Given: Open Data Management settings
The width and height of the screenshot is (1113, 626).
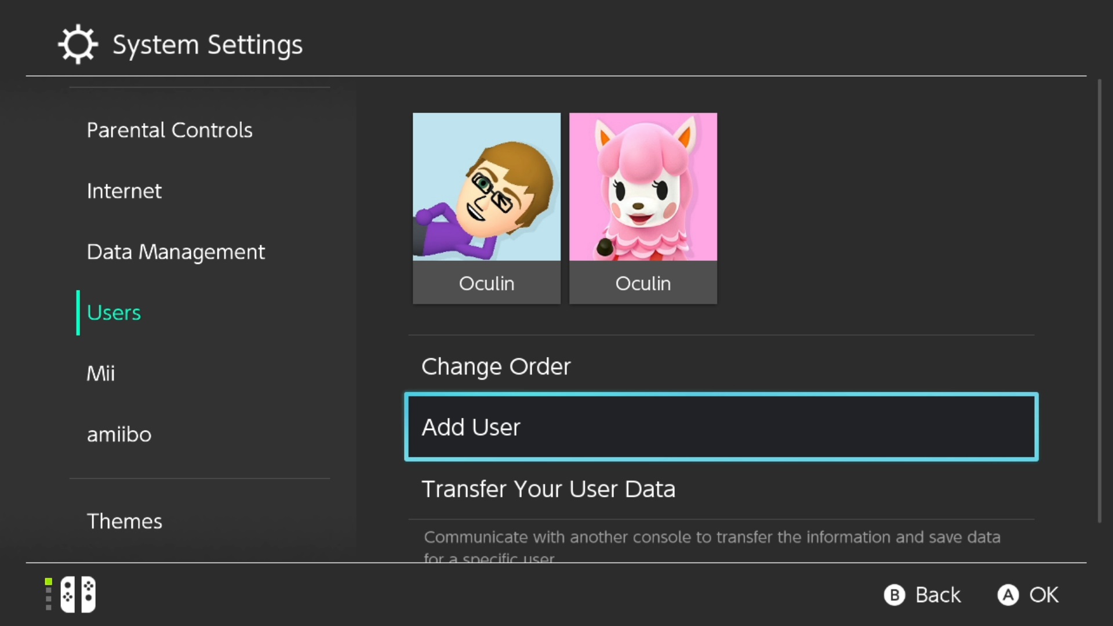Looking at the screenshot, I should pyautogui.click(x=176, y=252).
